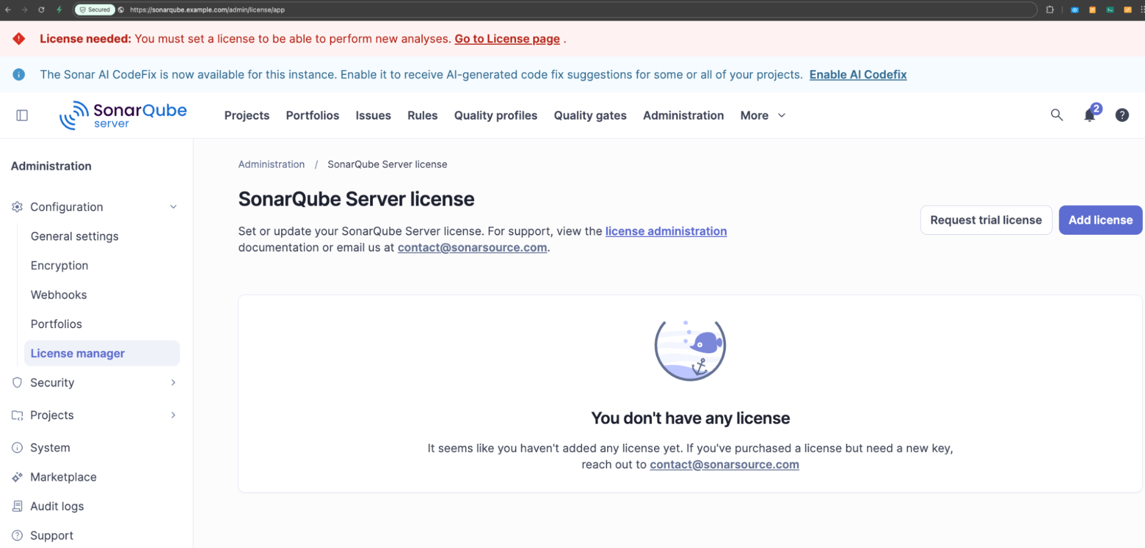This screenshot has width=1145, height=548.
Task: Open the More dropdown menu
Action: [762, 115]
